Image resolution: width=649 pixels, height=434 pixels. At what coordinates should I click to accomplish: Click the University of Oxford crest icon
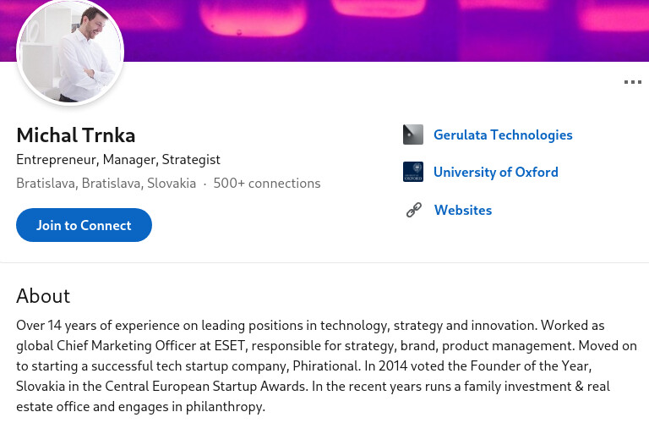413,172
